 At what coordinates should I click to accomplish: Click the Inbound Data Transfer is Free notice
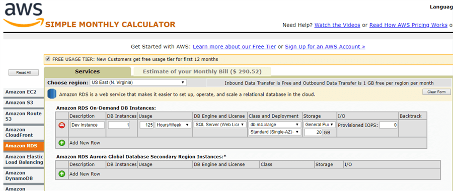329,83
